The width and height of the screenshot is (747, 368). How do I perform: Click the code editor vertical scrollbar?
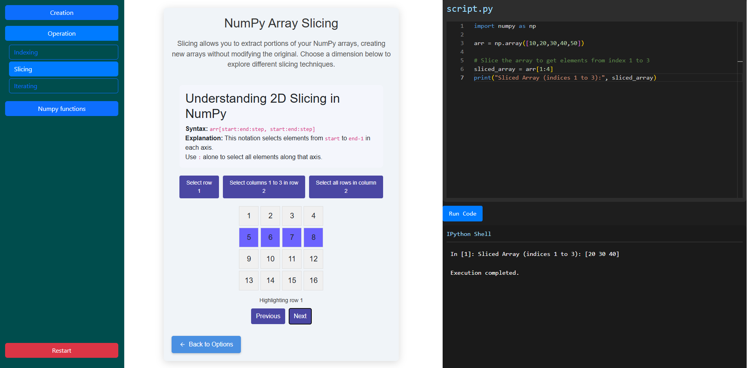[x=740, y=110]
